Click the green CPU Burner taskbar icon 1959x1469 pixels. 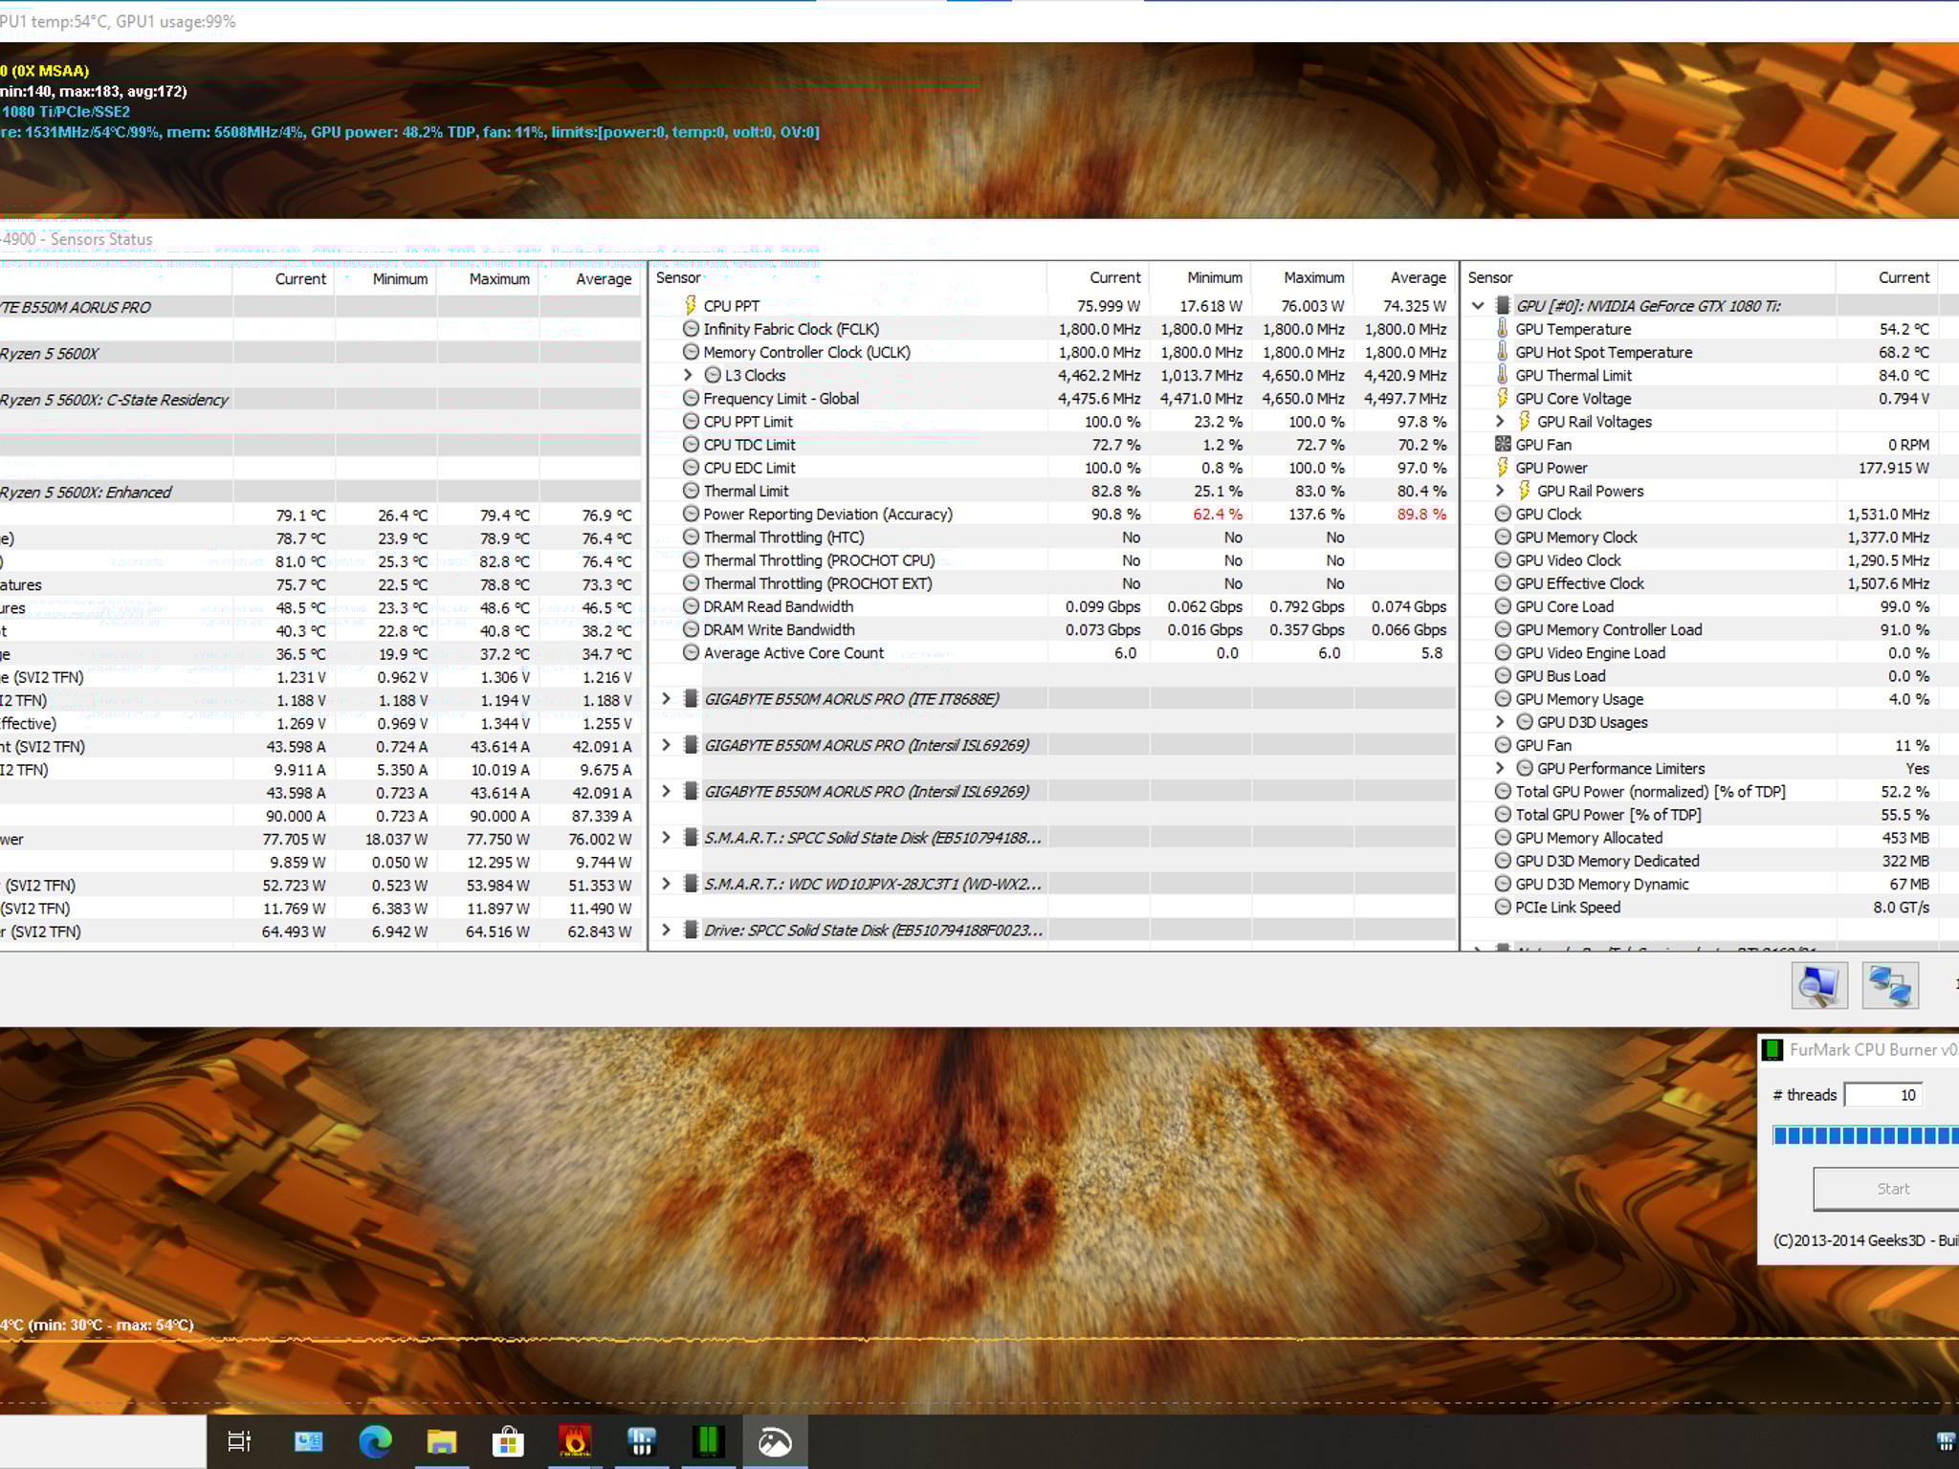pyautogui.click(x=708, y=1441)
